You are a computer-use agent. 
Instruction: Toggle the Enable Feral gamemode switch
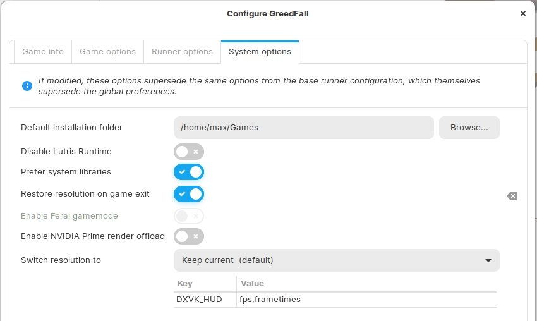[189, 216]
